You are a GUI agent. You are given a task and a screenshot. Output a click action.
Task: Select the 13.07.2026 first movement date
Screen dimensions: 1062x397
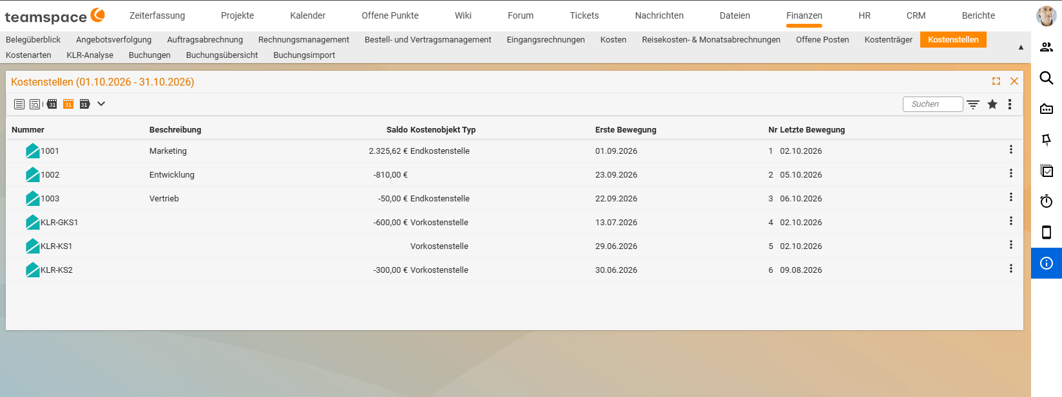pyautogui.click(x=616, y=223)
